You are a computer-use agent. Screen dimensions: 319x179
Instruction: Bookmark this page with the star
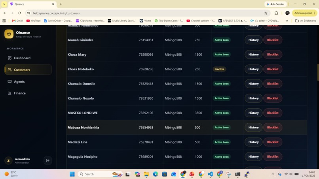pyautogui.click(x=266, y=13)
